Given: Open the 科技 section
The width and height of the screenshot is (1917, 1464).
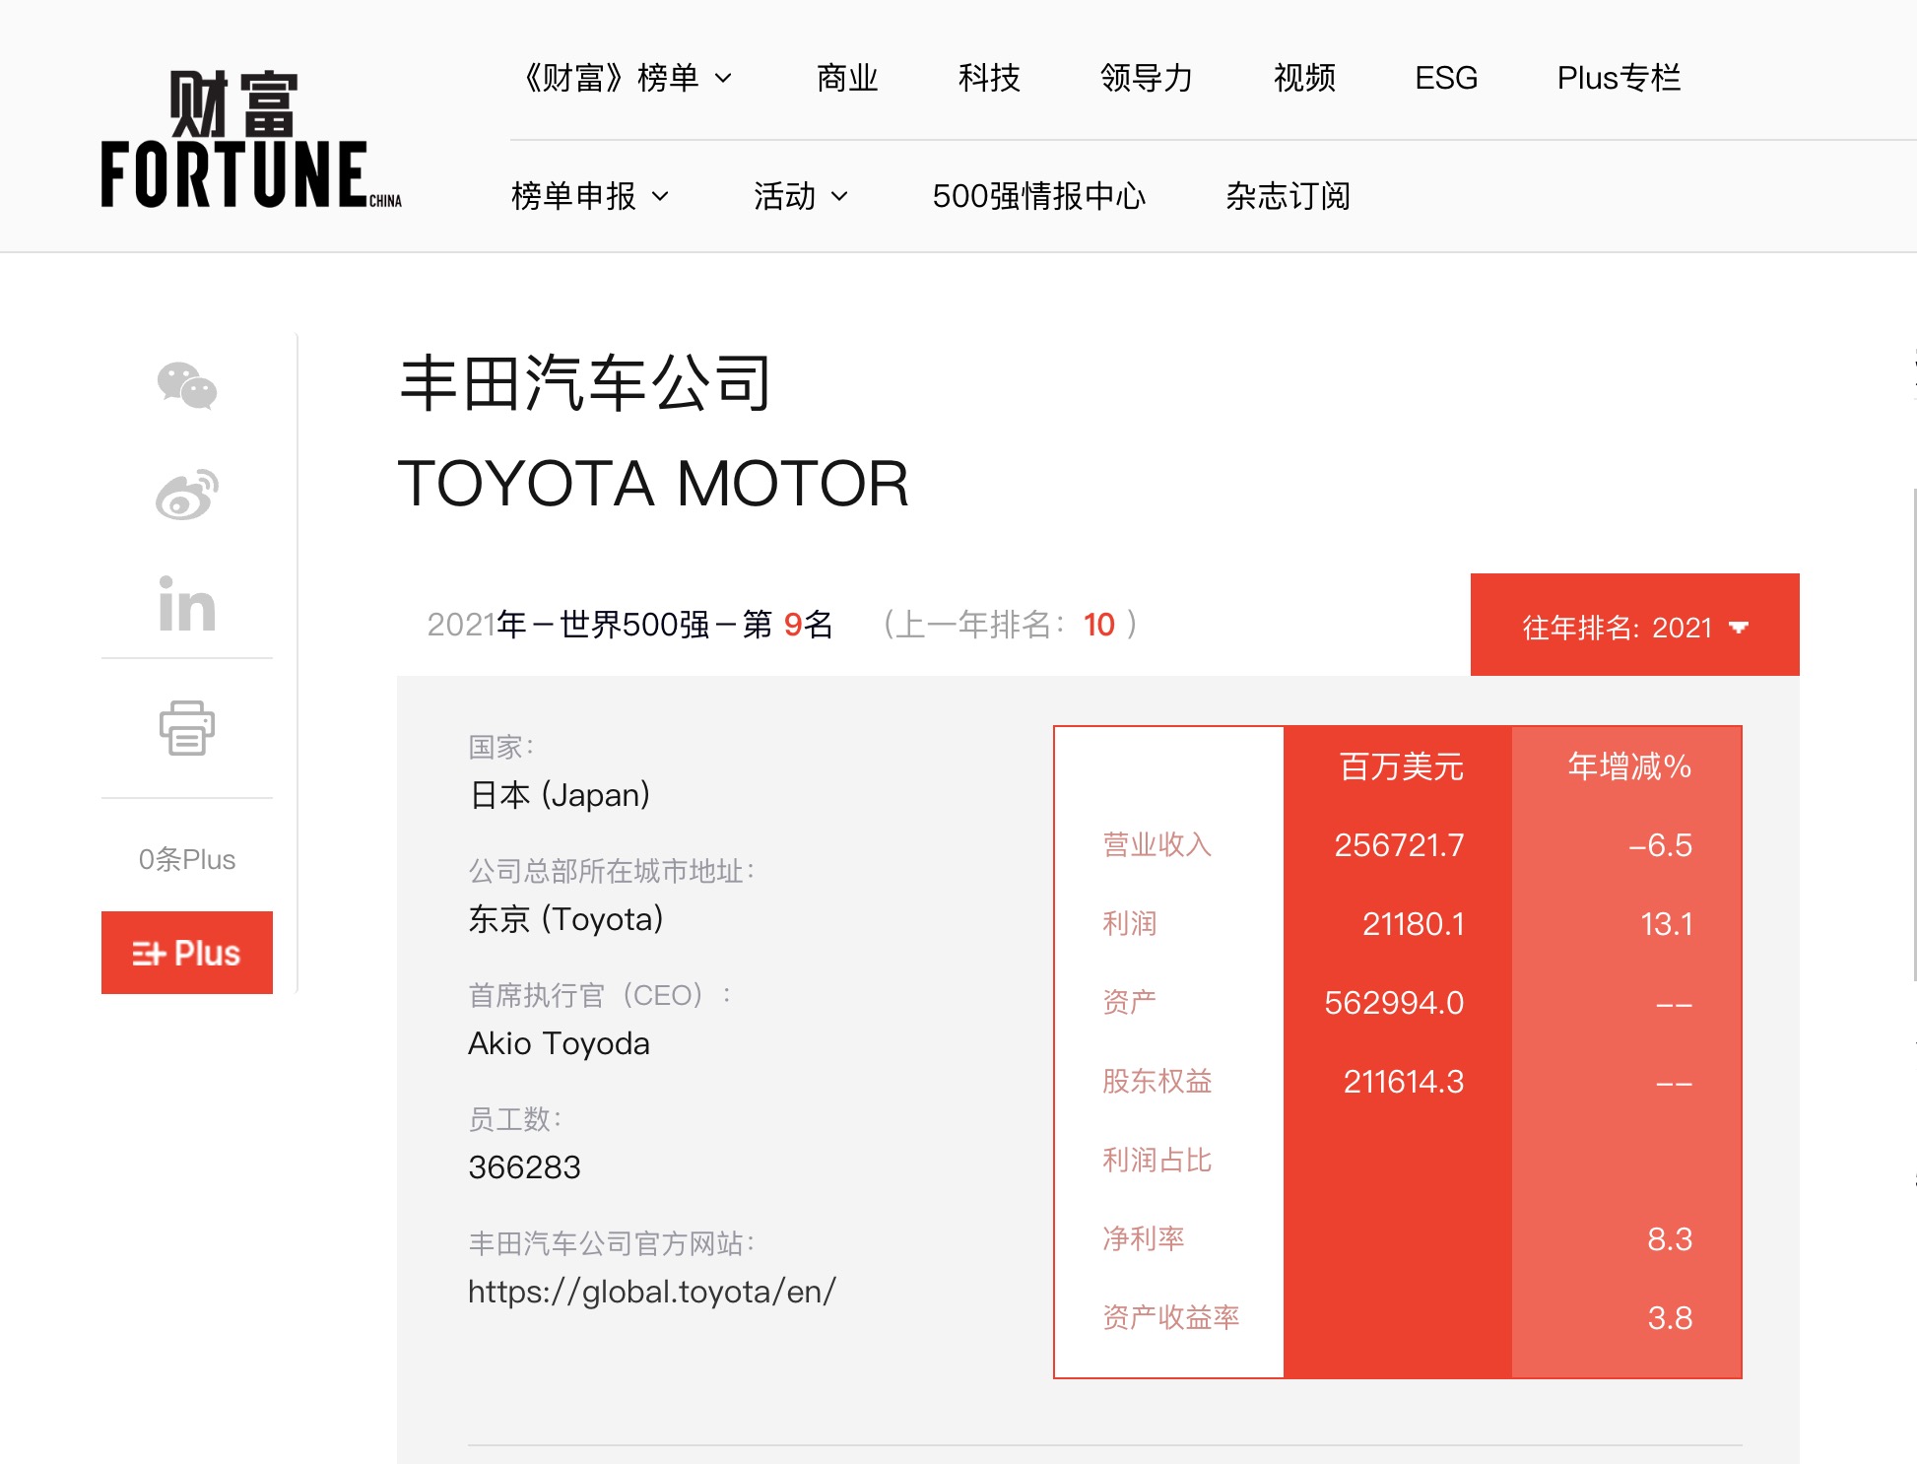Looking at the screenshot, I should click(988, 78).
